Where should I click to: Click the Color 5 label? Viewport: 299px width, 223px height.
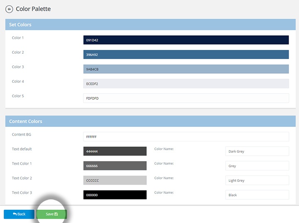pyautogui.click(x=18, y=96)
